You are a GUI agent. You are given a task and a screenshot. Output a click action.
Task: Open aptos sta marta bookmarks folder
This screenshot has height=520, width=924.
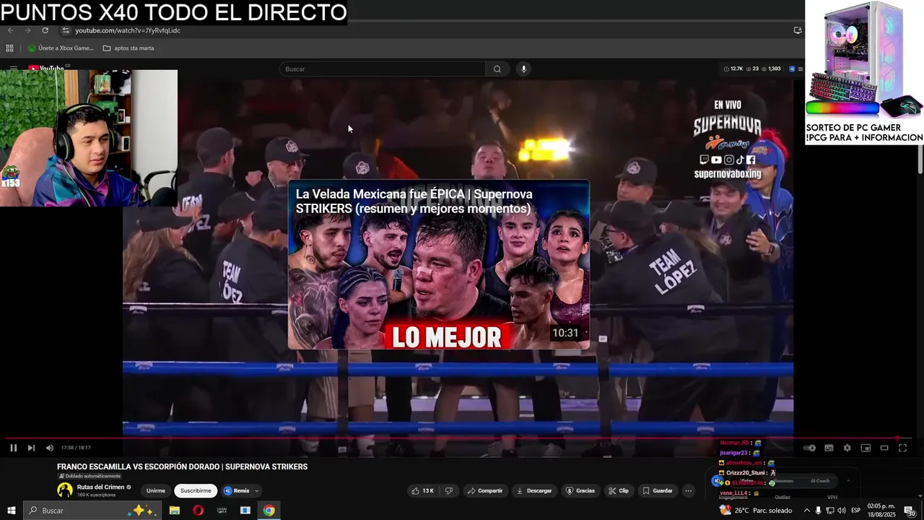(x=128, y=48)
